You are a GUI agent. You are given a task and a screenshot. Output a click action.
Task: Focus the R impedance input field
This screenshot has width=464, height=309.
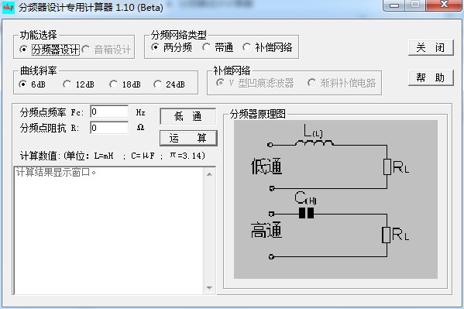(x=109, y=128)
